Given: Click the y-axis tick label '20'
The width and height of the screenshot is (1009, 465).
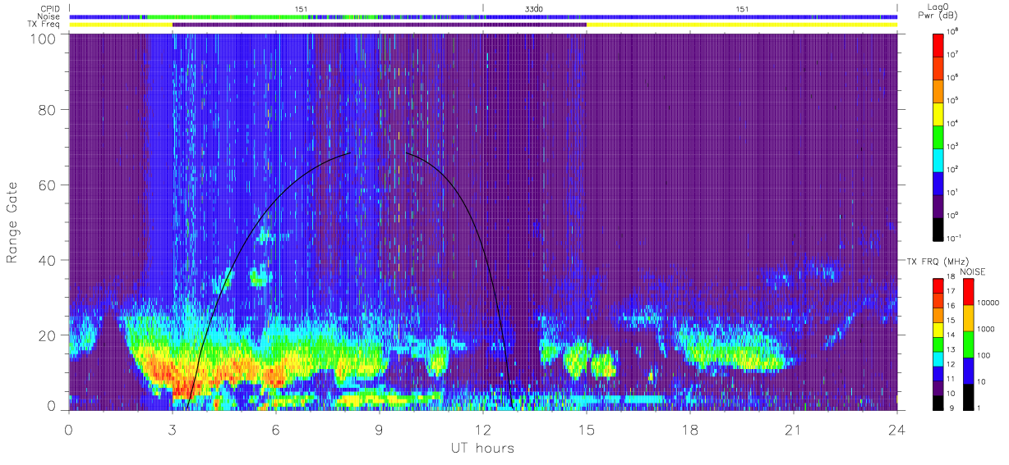Looking at the screenshot, I should [47, 335].
